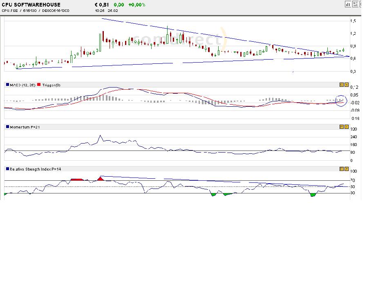The width and height of the screenshot is (367, 283).
Task: Select the CPU SOFTWAREHOUSE title
Action: point(31,4)
